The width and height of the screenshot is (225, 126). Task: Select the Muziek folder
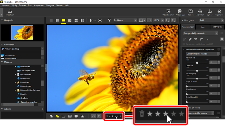pyautogui.click(x=23, y=94)
